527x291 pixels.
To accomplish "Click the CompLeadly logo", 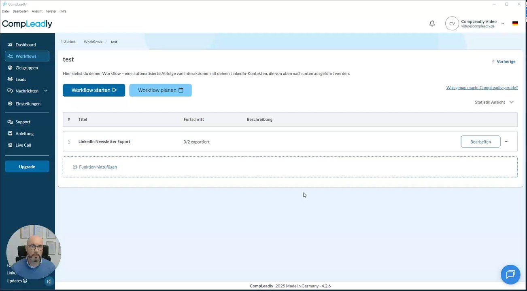I will tap(27, 24).
